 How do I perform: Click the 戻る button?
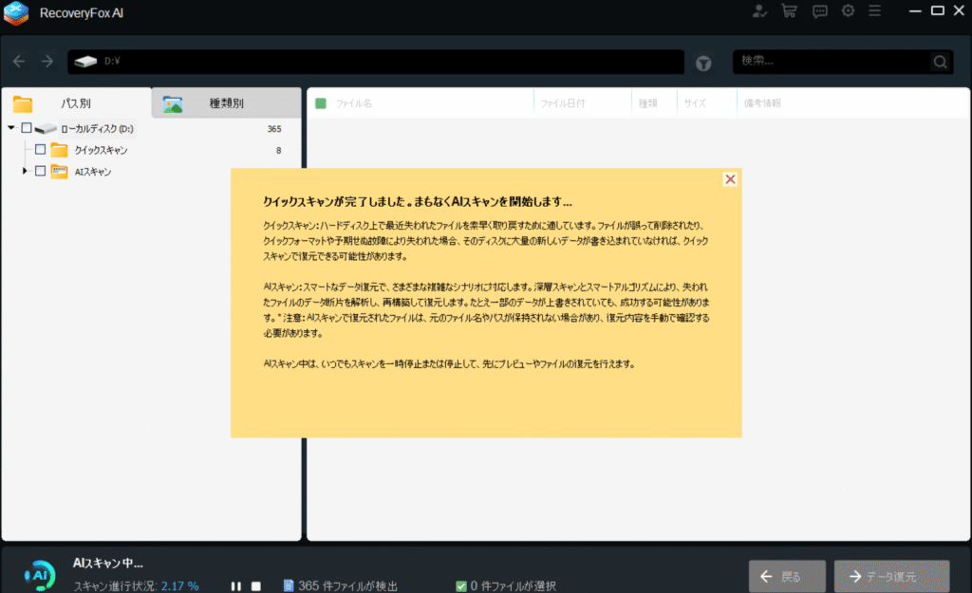click(x=779, y=577)
